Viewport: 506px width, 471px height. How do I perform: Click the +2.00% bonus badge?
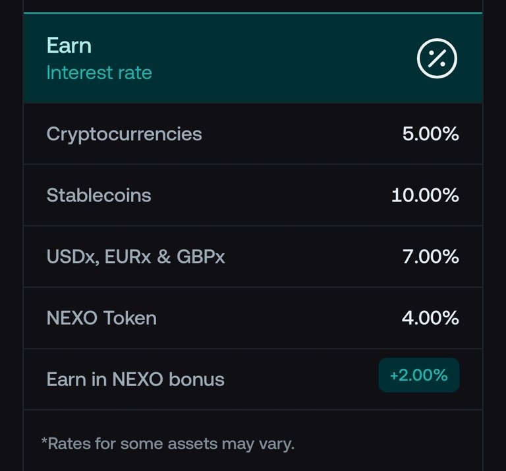[x=419, y=375]
